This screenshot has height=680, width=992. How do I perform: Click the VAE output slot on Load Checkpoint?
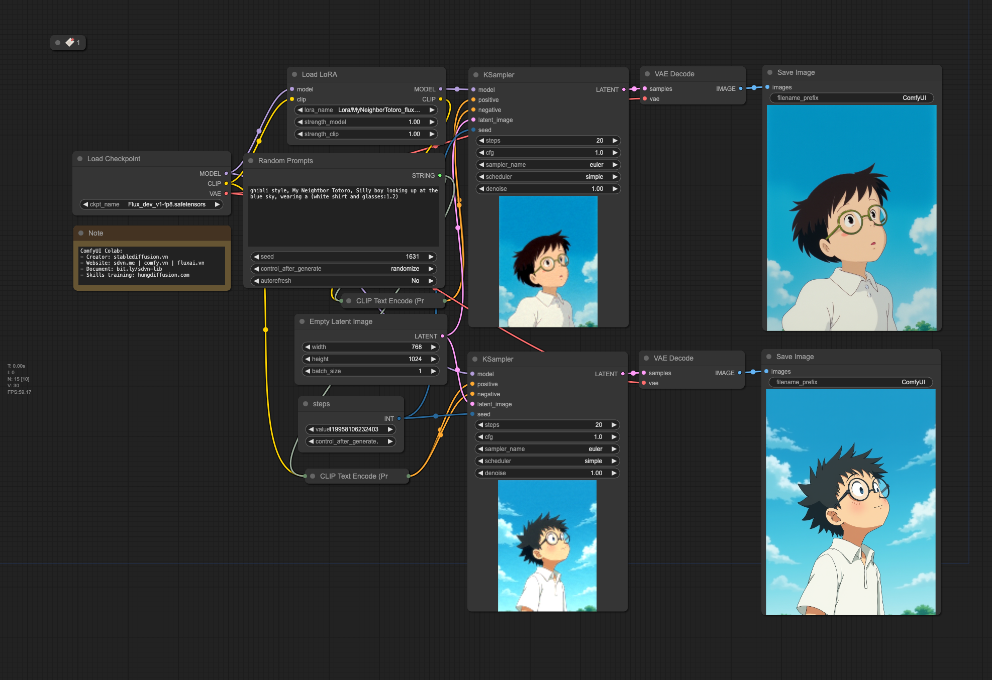point(226,193)
